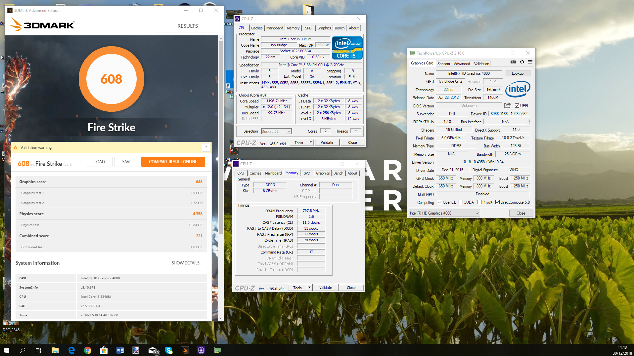634x356 pixels.
Task: Open Windows search from the taskbar
Action: 23,350
